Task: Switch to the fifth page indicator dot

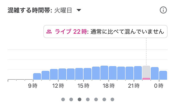Action: point(96,99)
